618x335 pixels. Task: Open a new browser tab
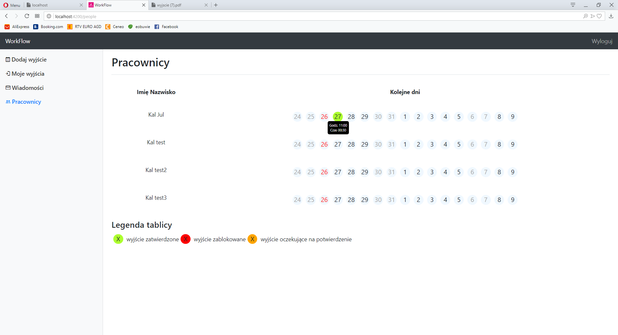[x=216, y=5]
